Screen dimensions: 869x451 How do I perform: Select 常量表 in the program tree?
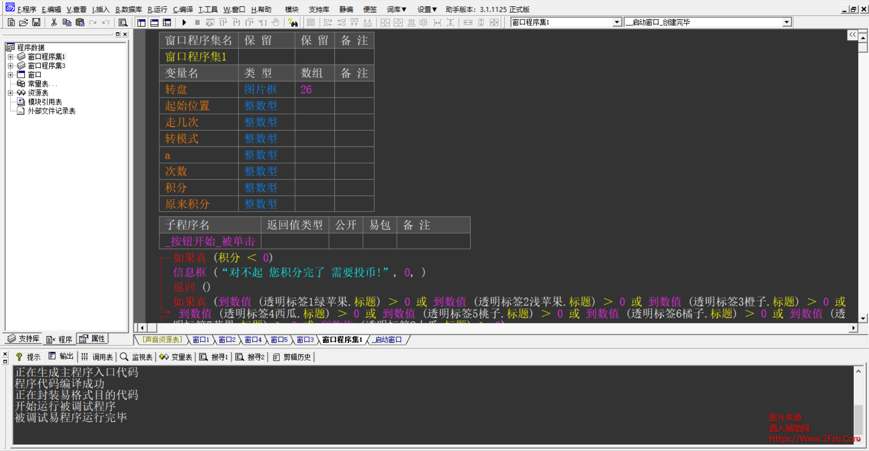(x=42, y=84)
